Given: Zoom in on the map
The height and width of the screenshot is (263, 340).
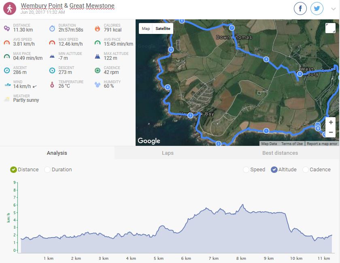Looking at the screenshot, I should (331, 122).
